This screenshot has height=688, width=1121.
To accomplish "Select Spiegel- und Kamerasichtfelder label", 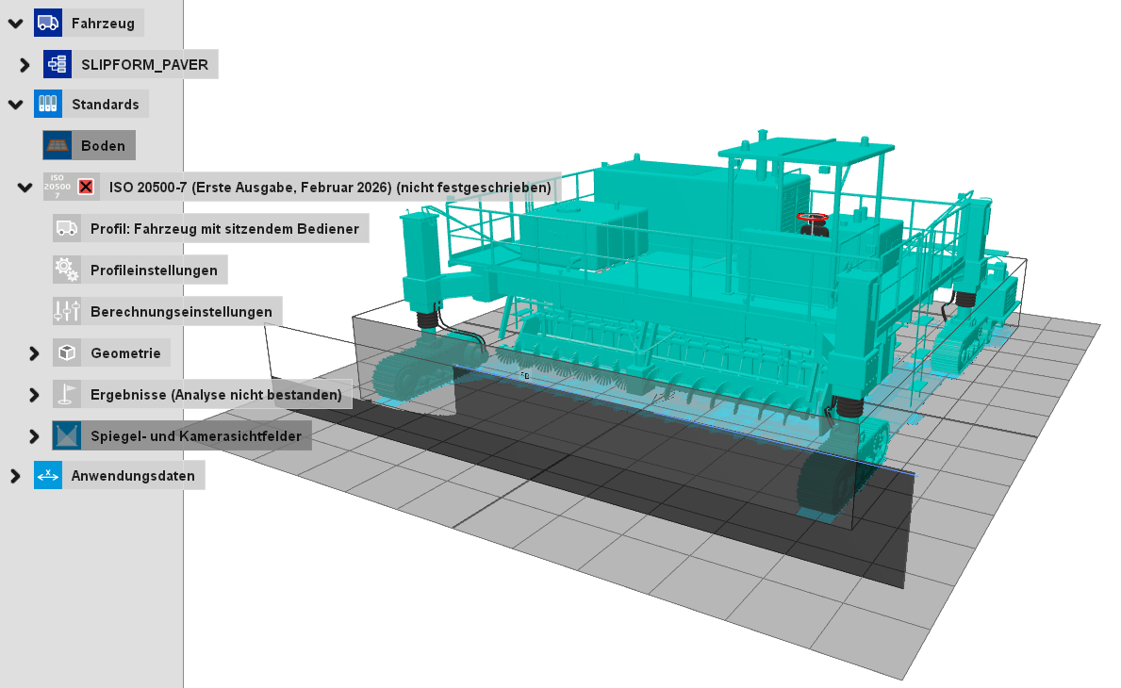I will (x=196, y=435).
